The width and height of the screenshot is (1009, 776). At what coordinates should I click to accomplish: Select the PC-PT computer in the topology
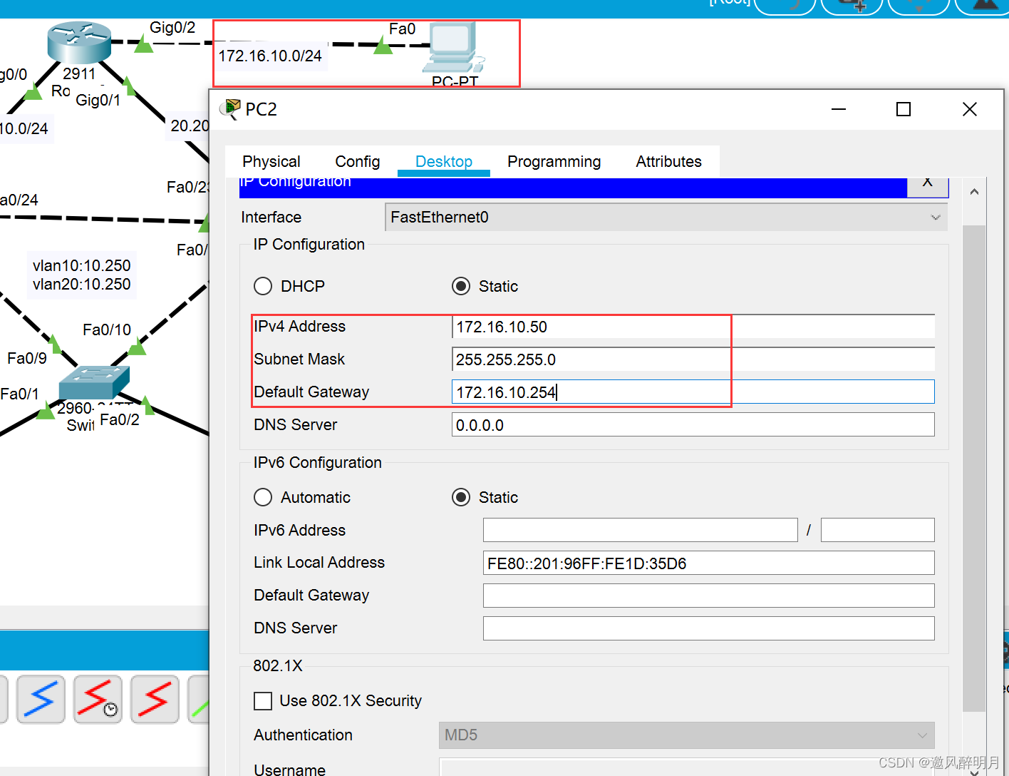click(x=453, y=48)
